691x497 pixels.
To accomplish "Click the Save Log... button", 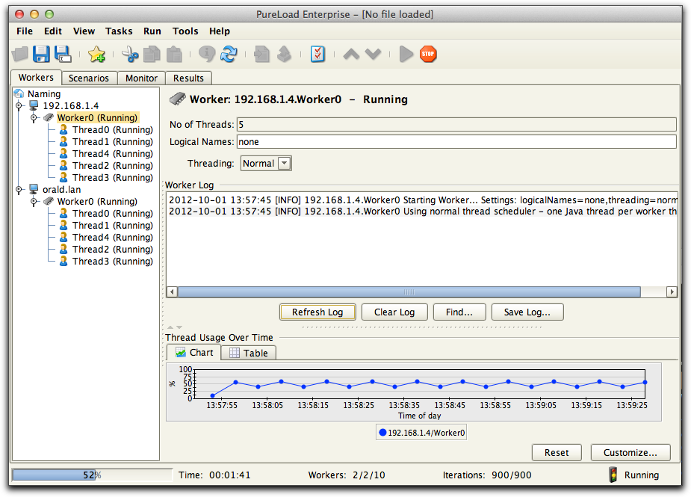I will pos(527,312).
